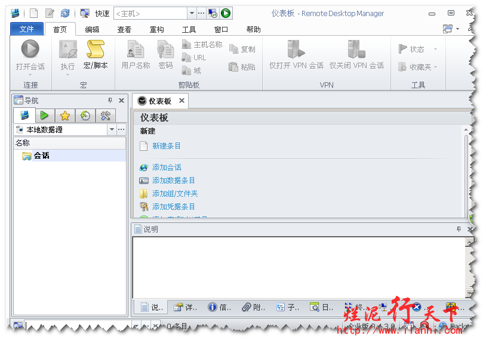486x341 pixels.
Task: Select the 信.. information bottom tab
Action: pos(220,307)
